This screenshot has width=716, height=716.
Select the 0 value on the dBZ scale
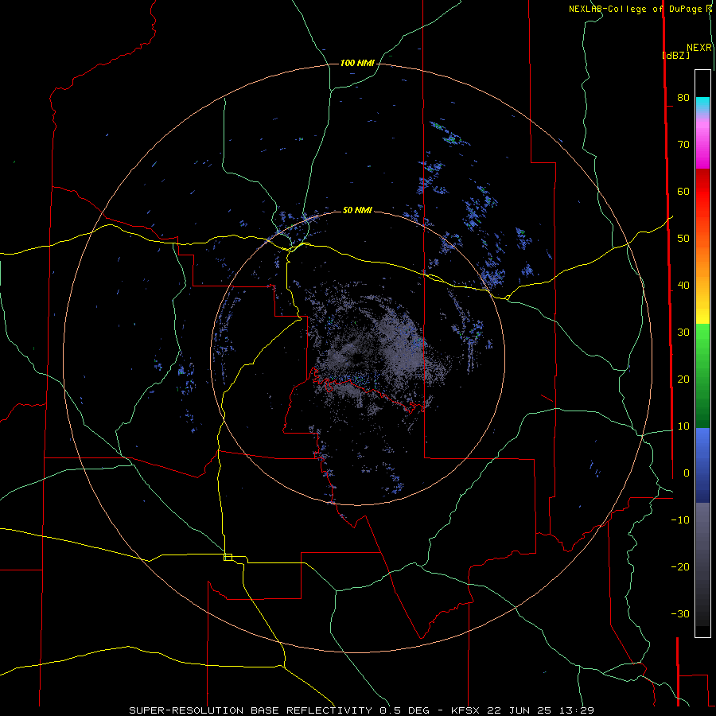coord(686,473)
